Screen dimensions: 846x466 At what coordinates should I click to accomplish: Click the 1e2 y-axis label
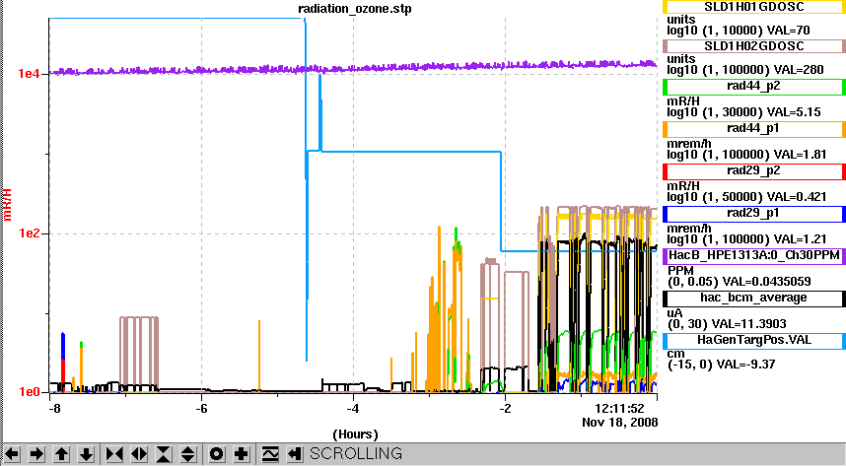[29, 233]
